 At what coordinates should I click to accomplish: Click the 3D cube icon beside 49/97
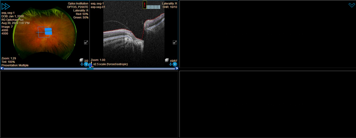click(x=167, y=60)
